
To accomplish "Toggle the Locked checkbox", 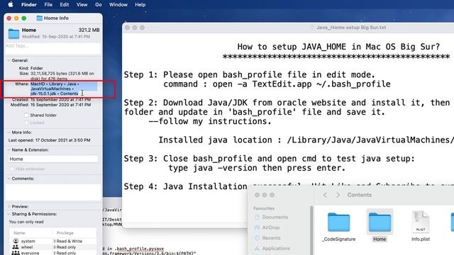I will 26,123.
